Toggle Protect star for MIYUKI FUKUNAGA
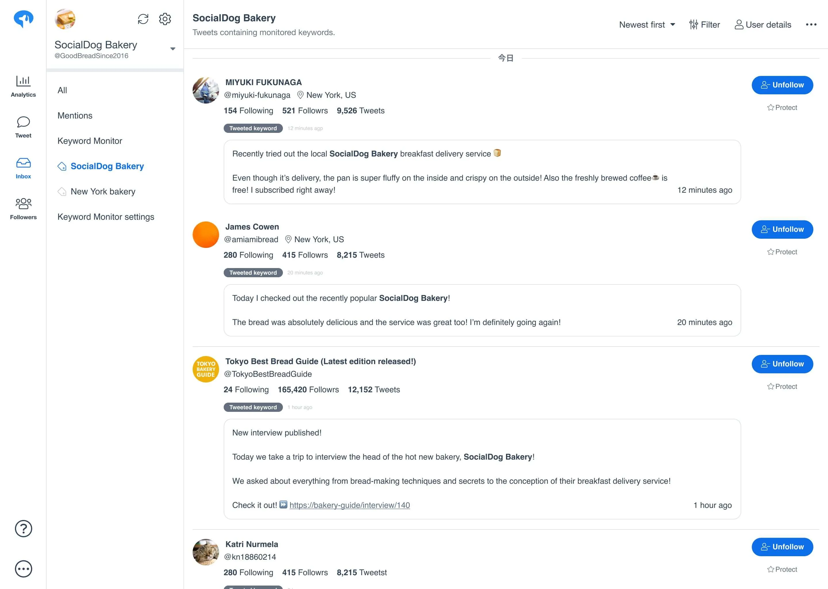 click(782, 107)
